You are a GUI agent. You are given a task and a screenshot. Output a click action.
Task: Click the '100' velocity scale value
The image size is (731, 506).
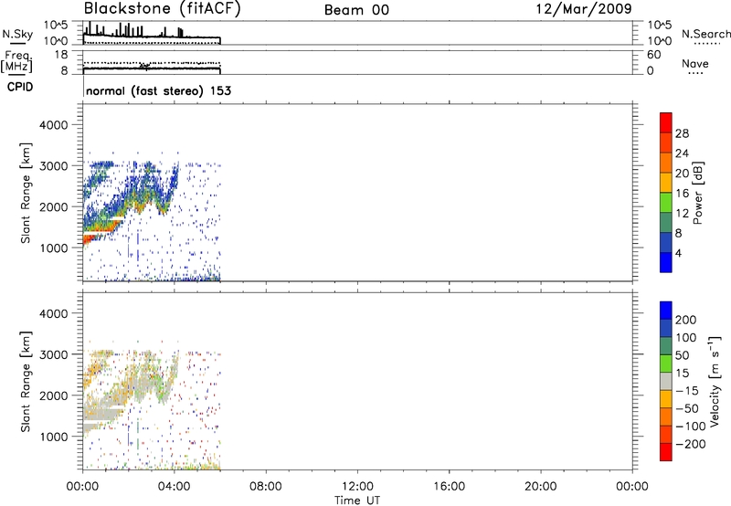pos(686,337)
